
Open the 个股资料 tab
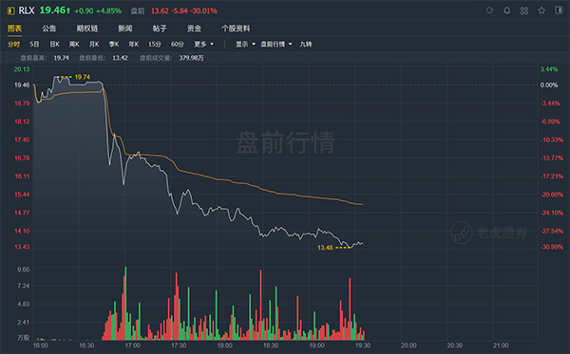236,28
